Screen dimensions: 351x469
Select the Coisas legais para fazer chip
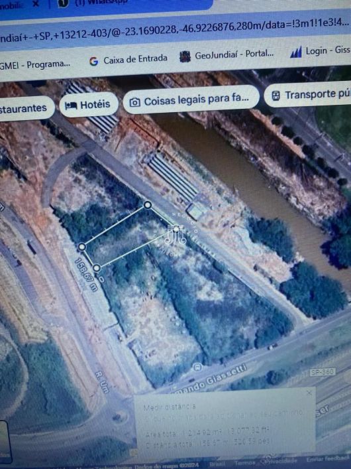[191, 100]
